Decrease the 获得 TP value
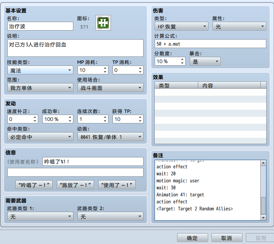 coord(140,121)
